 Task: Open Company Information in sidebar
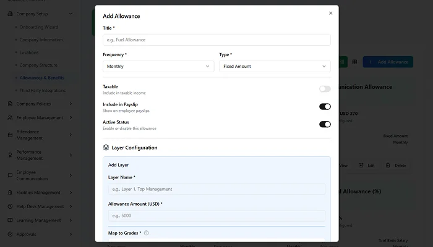(x=41, y=40)
